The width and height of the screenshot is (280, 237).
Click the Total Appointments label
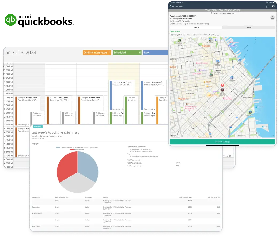tap(134, 160)
